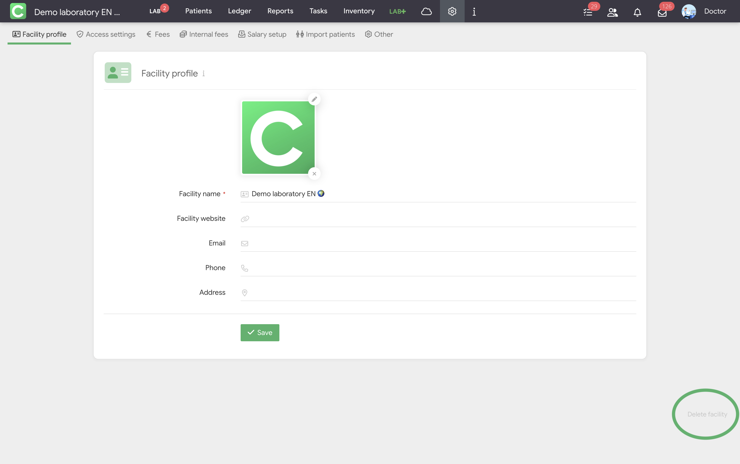This screenshot has width=740, height=464.
Task: Go to Tasks section
Action: coord(318,11)
